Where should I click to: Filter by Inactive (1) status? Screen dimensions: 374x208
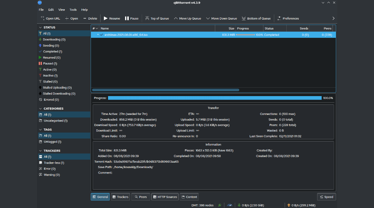tap(64, 75)
